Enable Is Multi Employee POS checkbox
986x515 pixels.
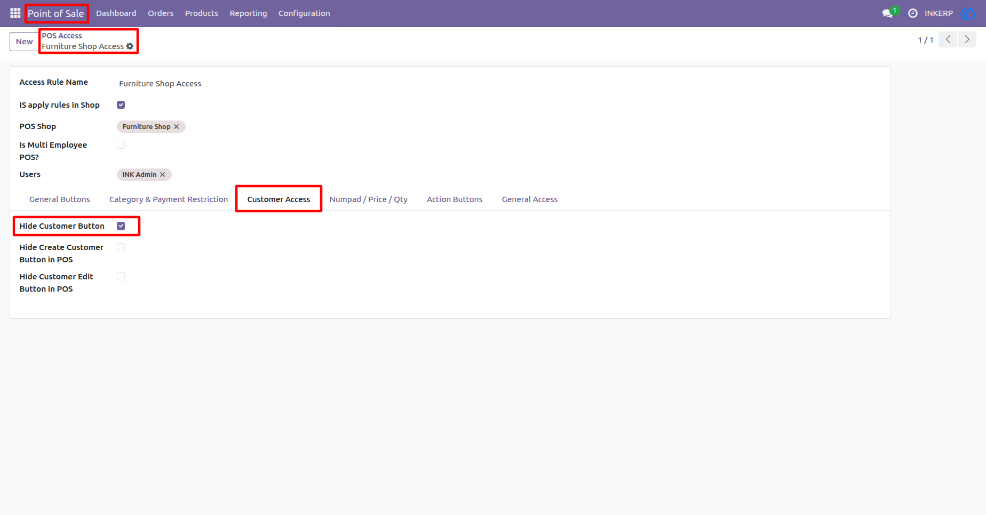click(121, 145)
